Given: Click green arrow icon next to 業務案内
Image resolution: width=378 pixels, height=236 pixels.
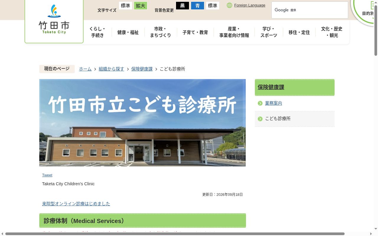Looking at the screenshot, I should [260, 103].
